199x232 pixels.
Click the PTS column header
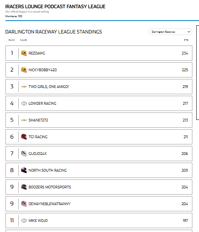[x=186, y=40]
